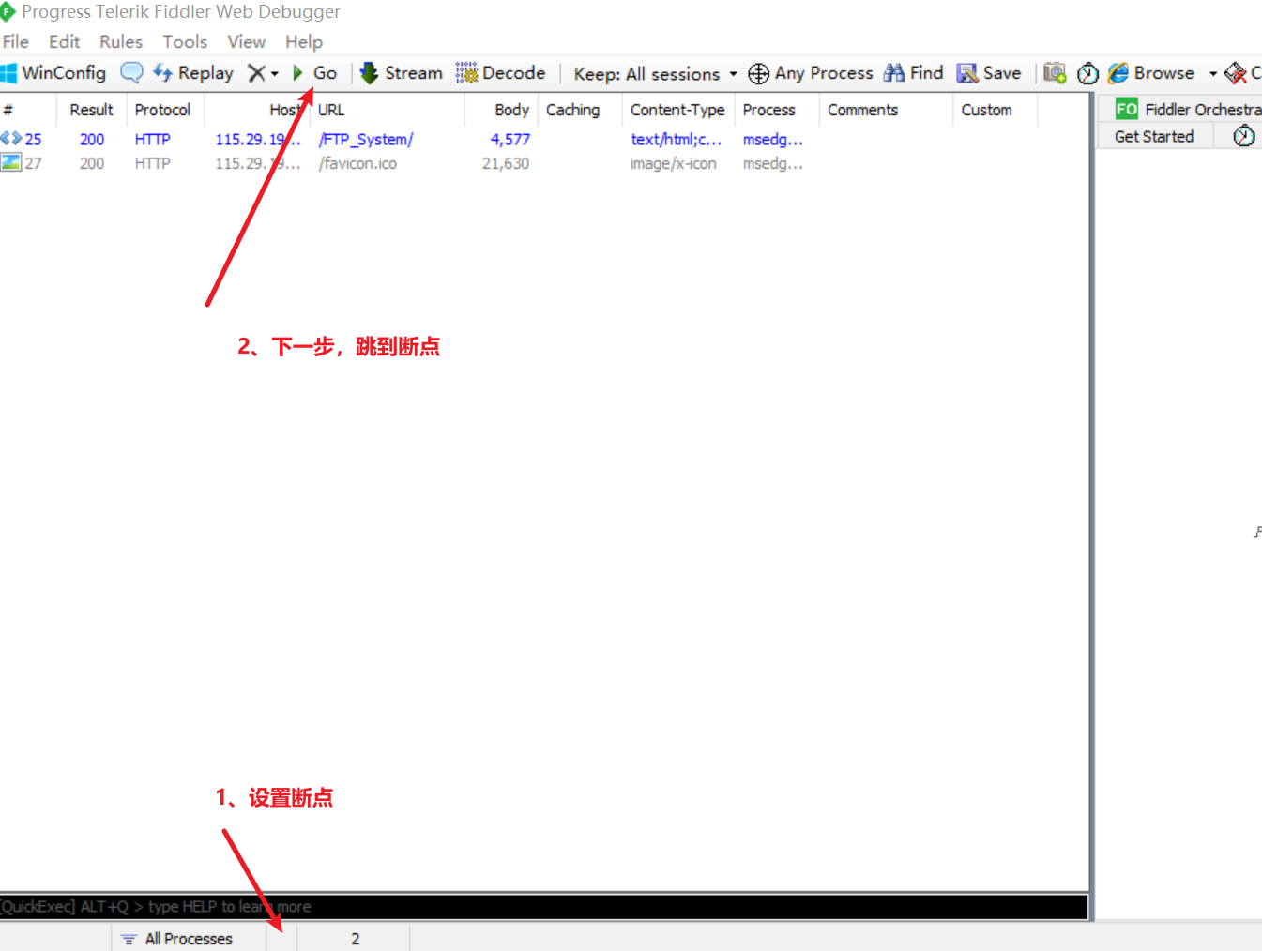
Task: Replay the selected session
Action: click(194, 73)
